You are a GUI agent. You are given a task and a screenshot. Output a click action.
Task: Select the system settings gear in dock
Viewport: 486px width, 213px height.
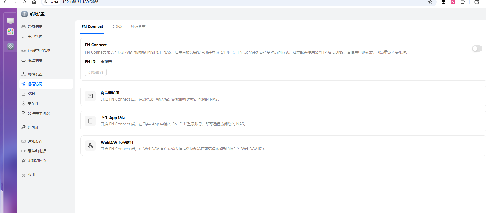click(x=11, y=46)
